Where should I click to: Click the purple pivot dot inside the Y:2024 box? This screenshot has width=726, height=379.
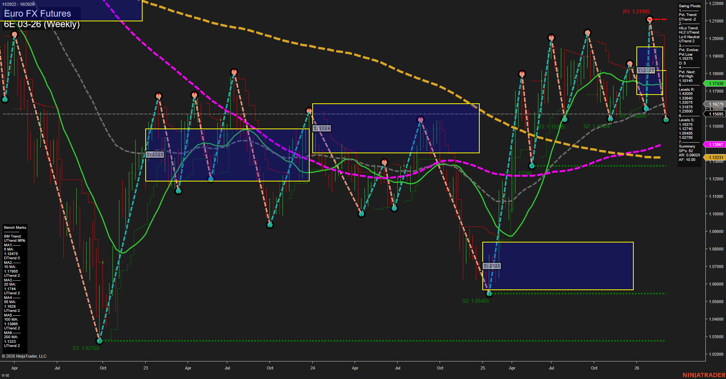point(420,119)
